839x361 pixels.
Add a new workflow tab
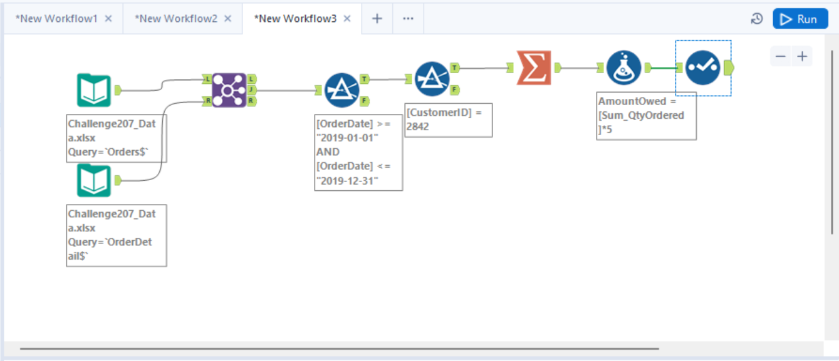click(x=377, y=19)
